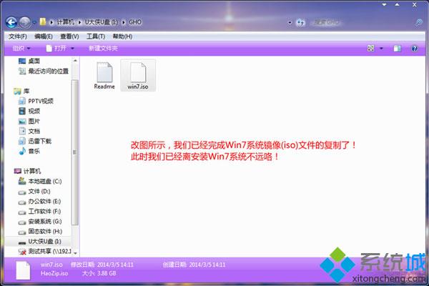
Task: Select U大侠U盘 (I:) in address breadcrumb
Action: point(101,22)
